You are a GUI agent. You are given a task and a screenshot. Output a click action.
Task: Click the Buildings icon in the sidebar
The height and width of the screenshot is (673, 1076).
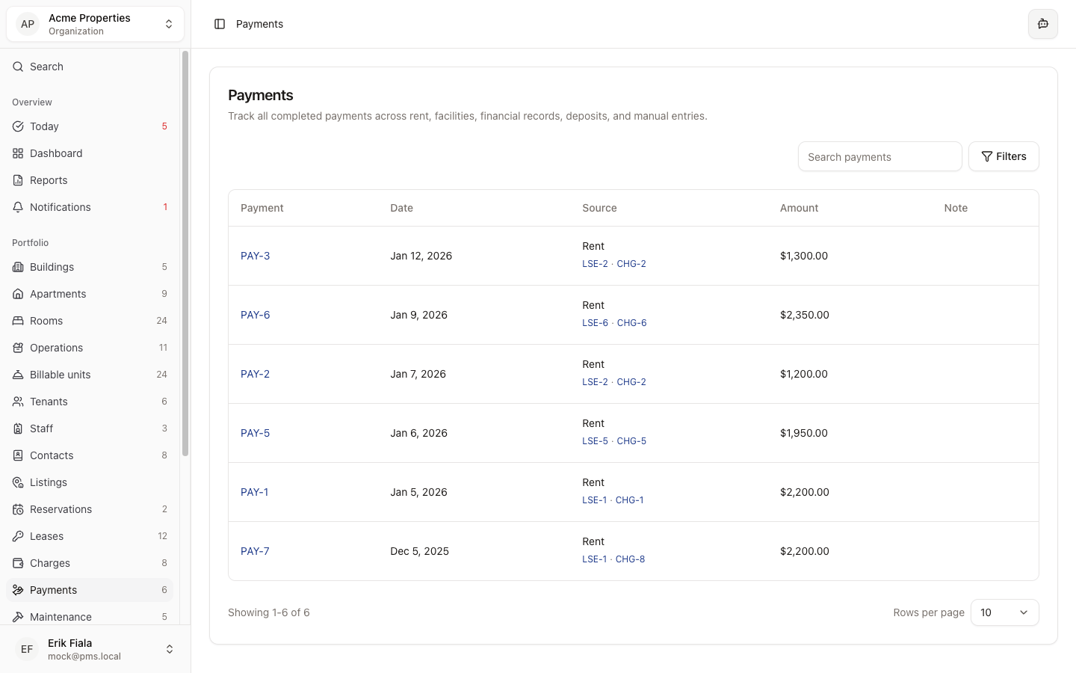tap(17, 267)
